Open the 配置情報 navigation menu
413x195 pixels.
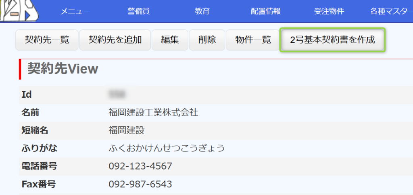point(265,11)
